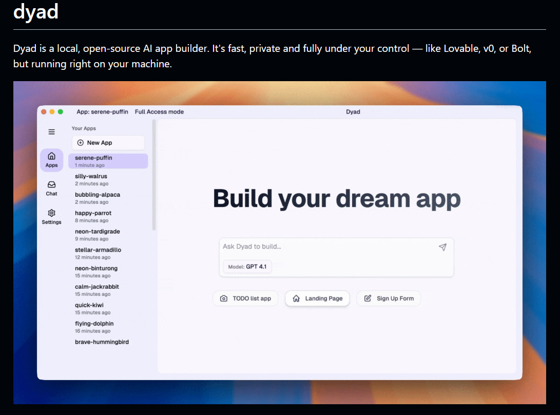Click the plus icon in New App

81,143
